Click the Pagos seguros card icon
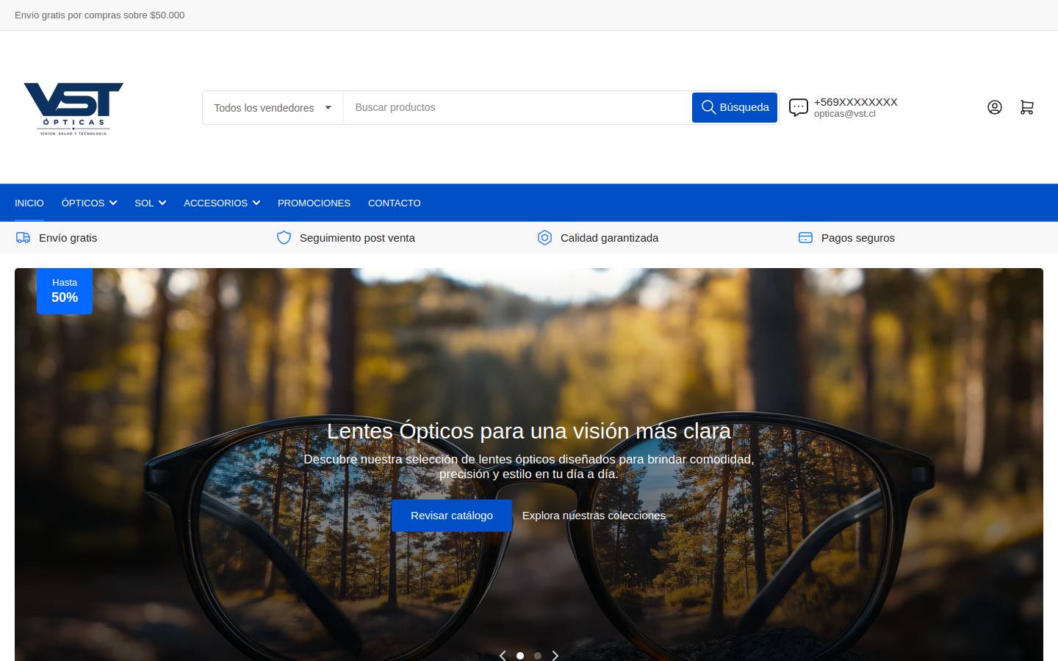Viewport: 1058px width, 661px height. click(805, 237)
